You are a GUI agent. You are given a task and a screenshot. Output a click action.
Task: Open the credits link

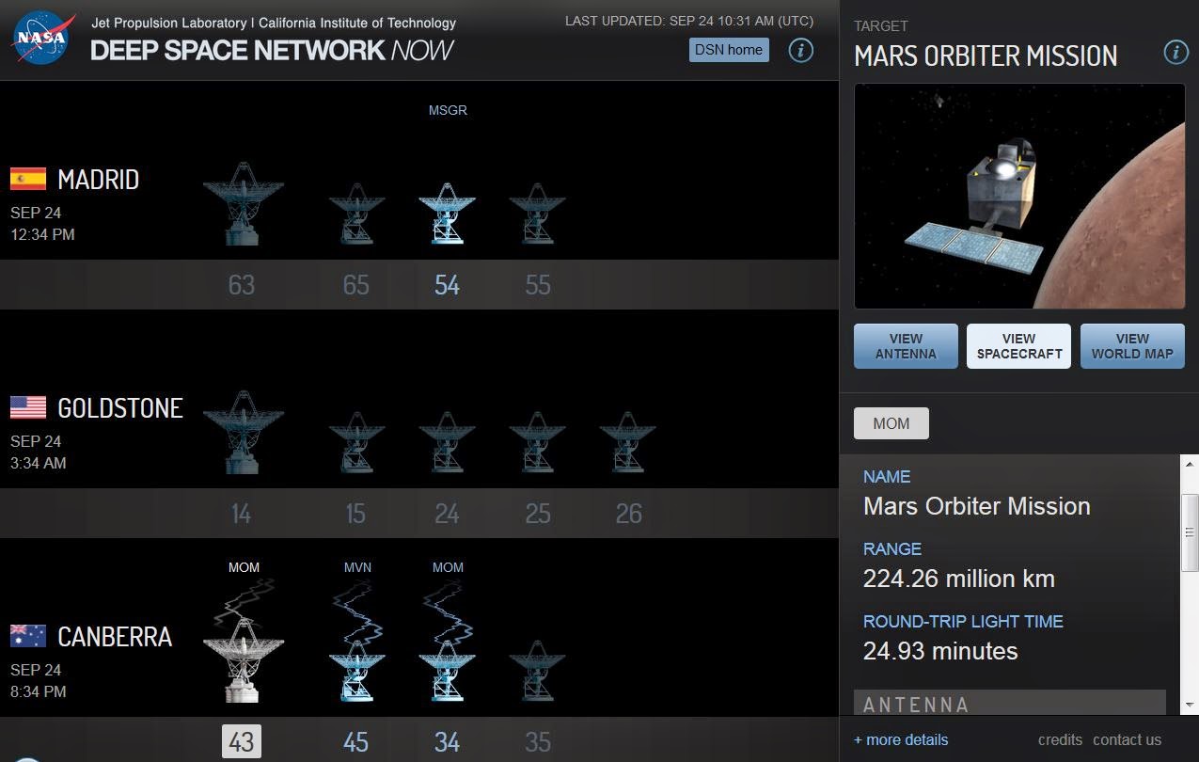click(1060, 739)
